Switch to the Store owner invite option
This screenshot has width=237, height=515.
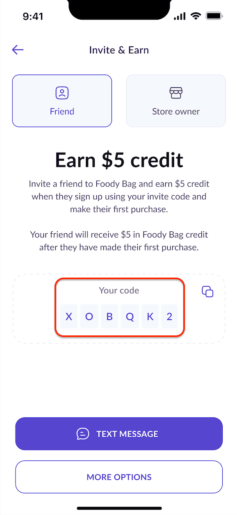click(x=176, y=100)
